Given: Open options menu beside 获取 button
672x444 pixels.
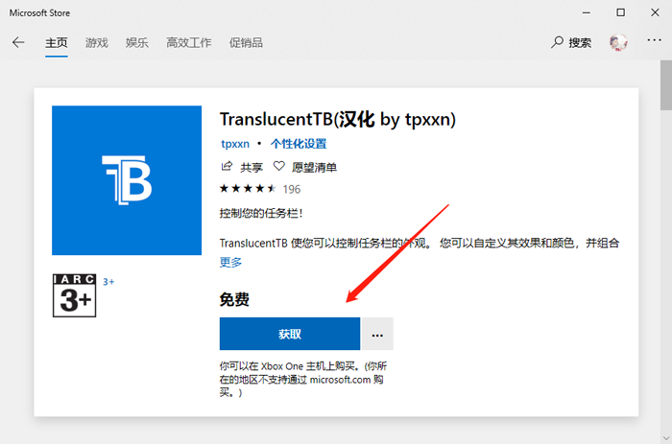Looking at the screenshot, I should (x=377, y=334).
